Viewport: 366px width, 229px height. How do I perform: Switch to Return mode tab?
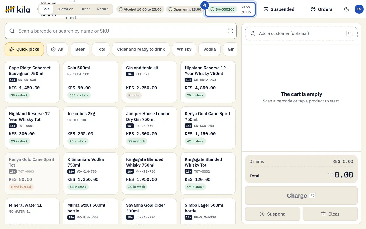pyautogui.click(x=103, y=9)
